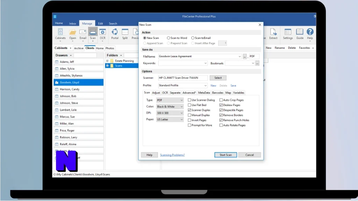The width and height of the screenshot is (358, 201).
Task: Click the ellipsis button beside Bookmark field
Action: 257,64
